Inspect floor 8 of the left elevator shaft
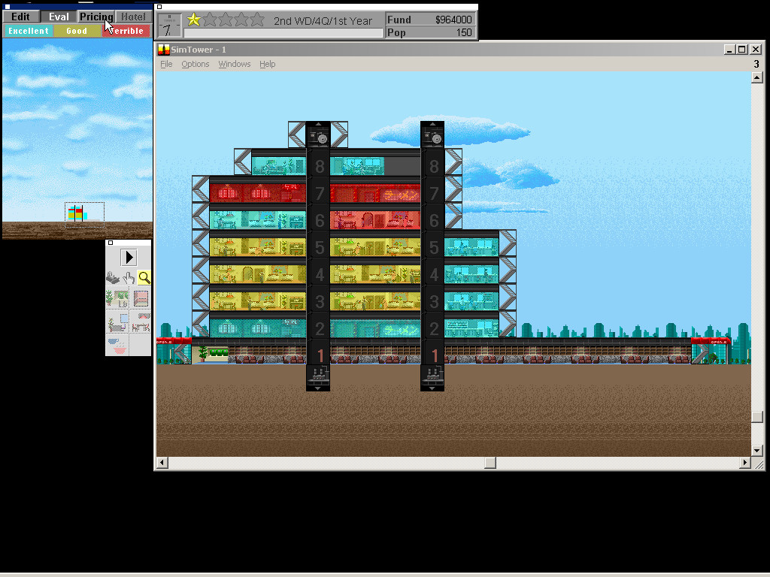The height and width of the screenshot is (577, 770). (x=319, y=166)
